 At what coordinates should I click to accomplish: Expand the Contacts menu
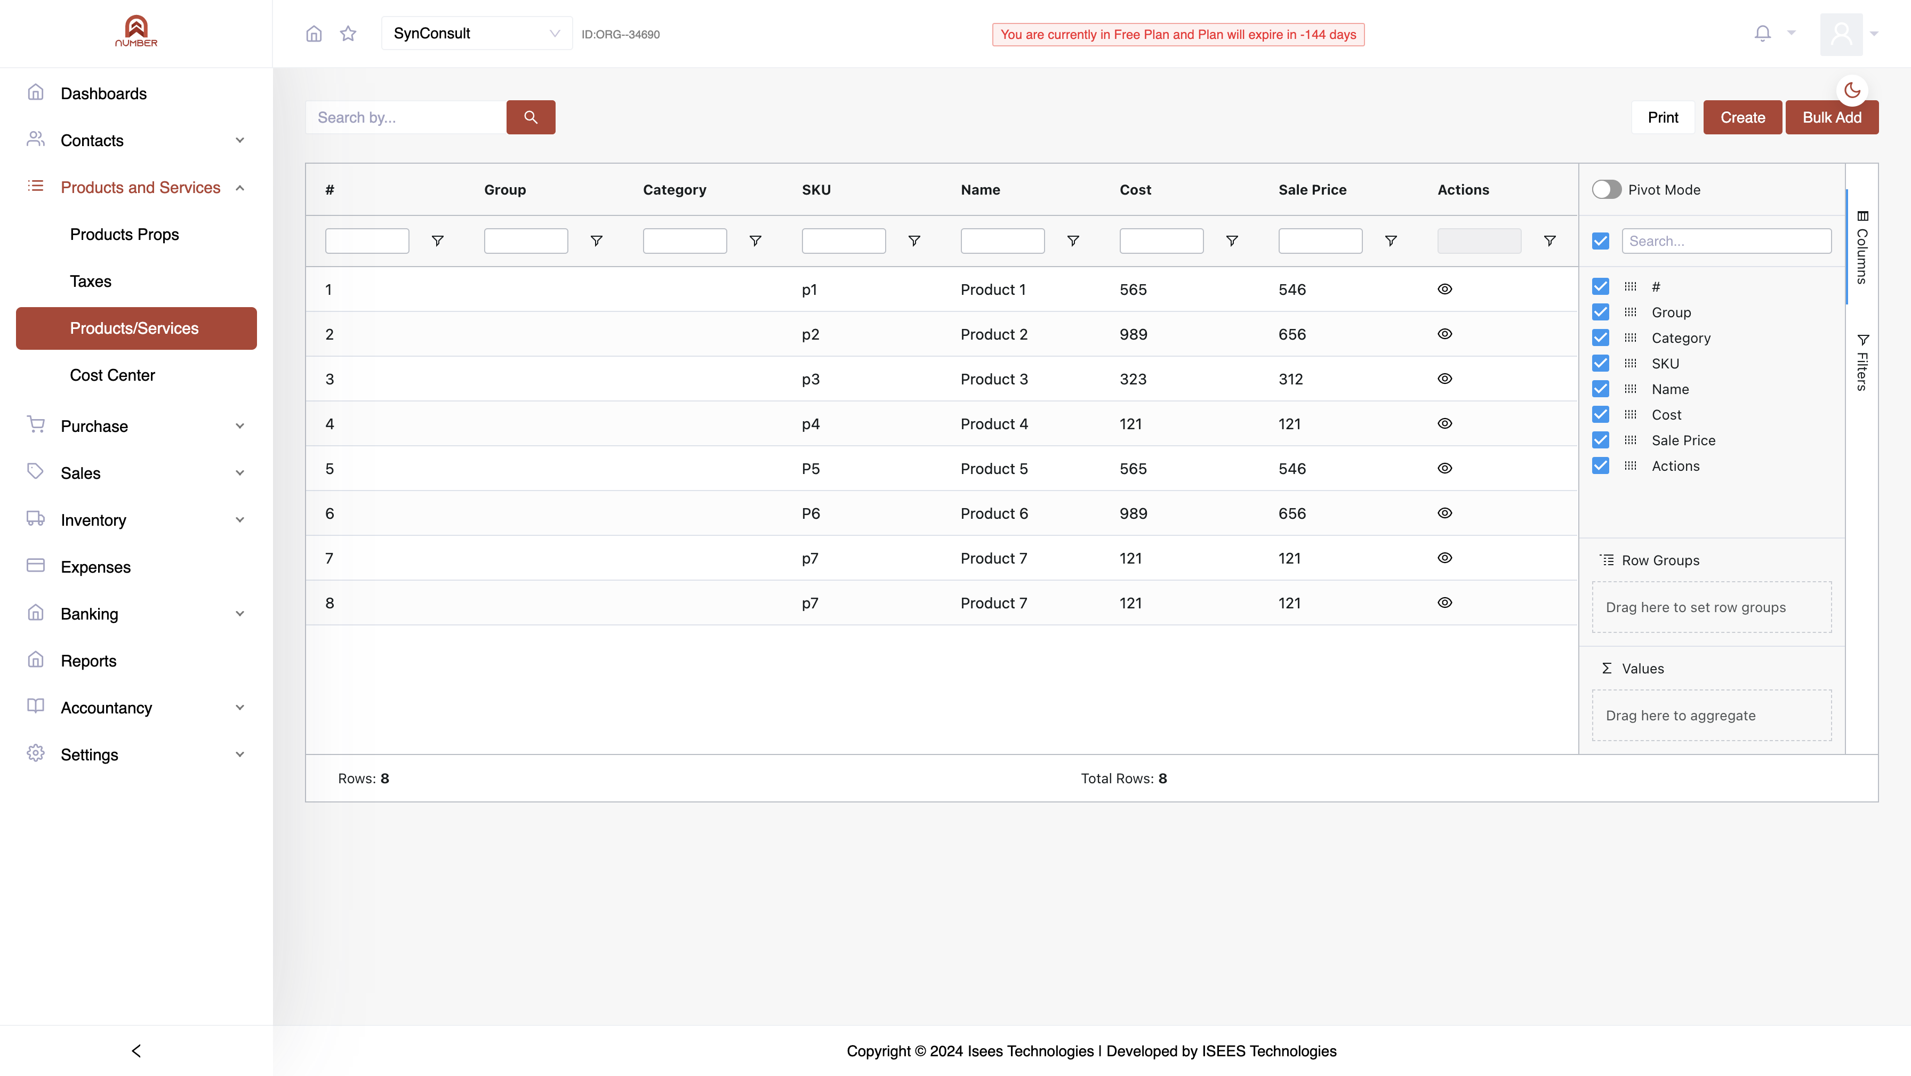[136, 140]
